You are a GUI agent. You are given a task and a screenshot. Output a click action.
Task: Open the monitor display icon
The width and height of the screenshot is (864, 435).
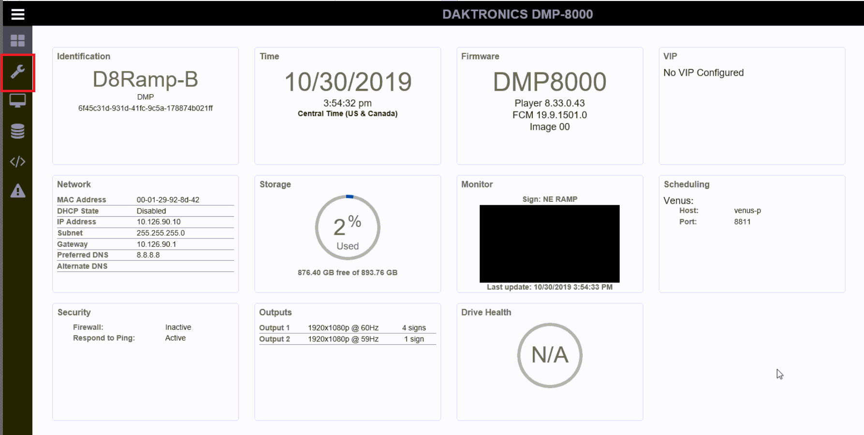pyautogui.click(x=18, y=101)
